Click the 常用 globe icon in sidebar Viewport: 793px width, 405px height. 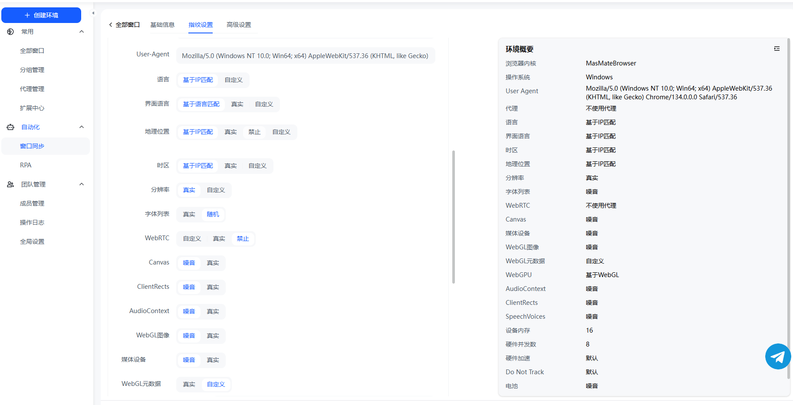[x=10, y=32]
